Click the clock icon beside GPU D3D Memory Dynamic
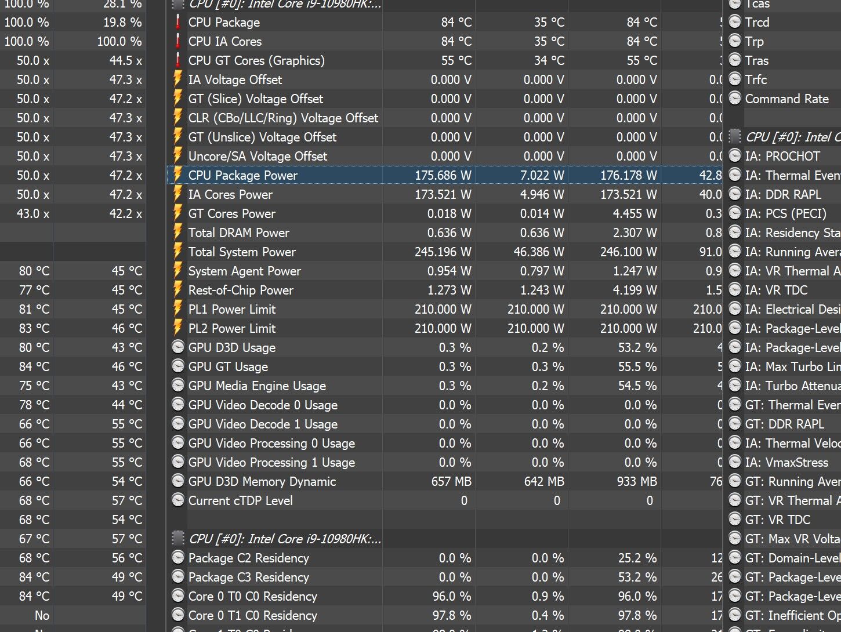The height and width of the screenshot is (632, 841). [178, 481]
